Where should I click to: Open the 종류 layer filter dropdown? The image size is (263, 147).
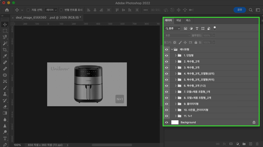click(x=173, y=28)
